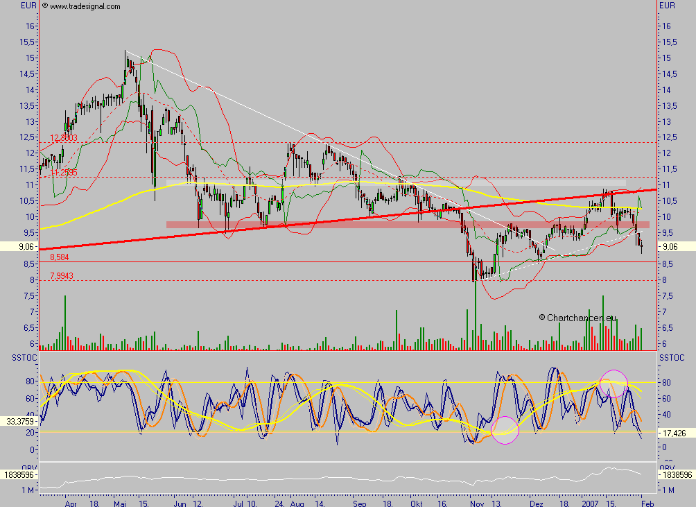Select the 17,426 stochastic value tag
Viewport: 696px width, 507px height.
pyautogui.click(x=676, y=433)
